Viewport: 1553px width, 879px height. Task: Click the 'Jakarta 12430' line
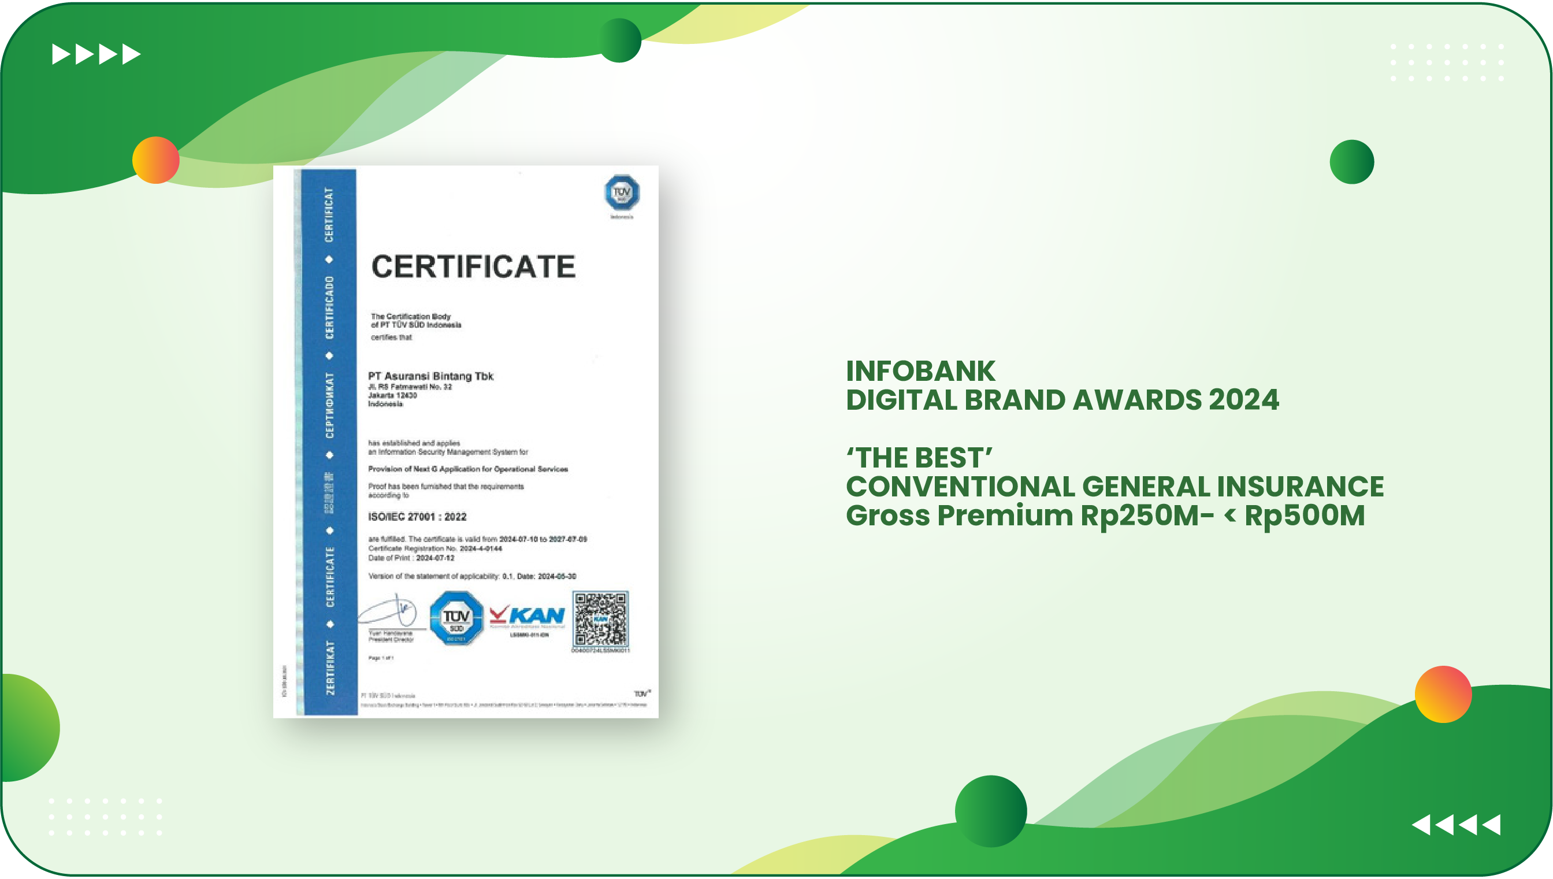click(392, 395)
